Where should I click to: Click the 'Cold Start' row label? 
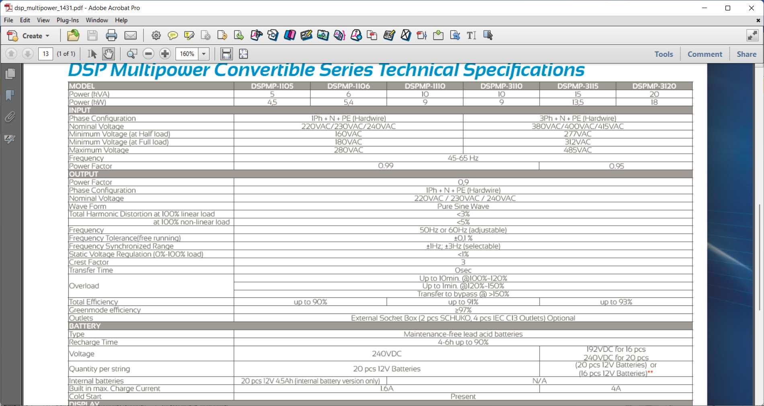(x=85, y=397)
